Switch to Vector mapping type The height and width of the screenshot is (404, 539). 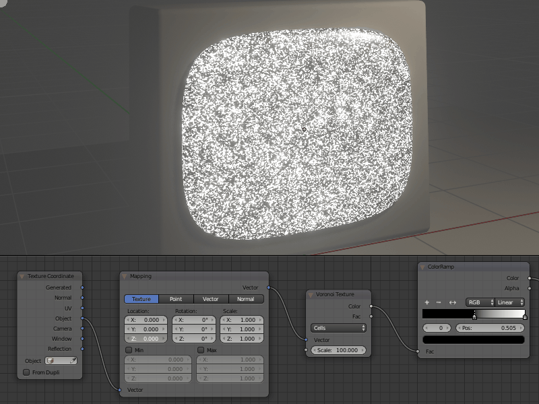click(210, 298)
